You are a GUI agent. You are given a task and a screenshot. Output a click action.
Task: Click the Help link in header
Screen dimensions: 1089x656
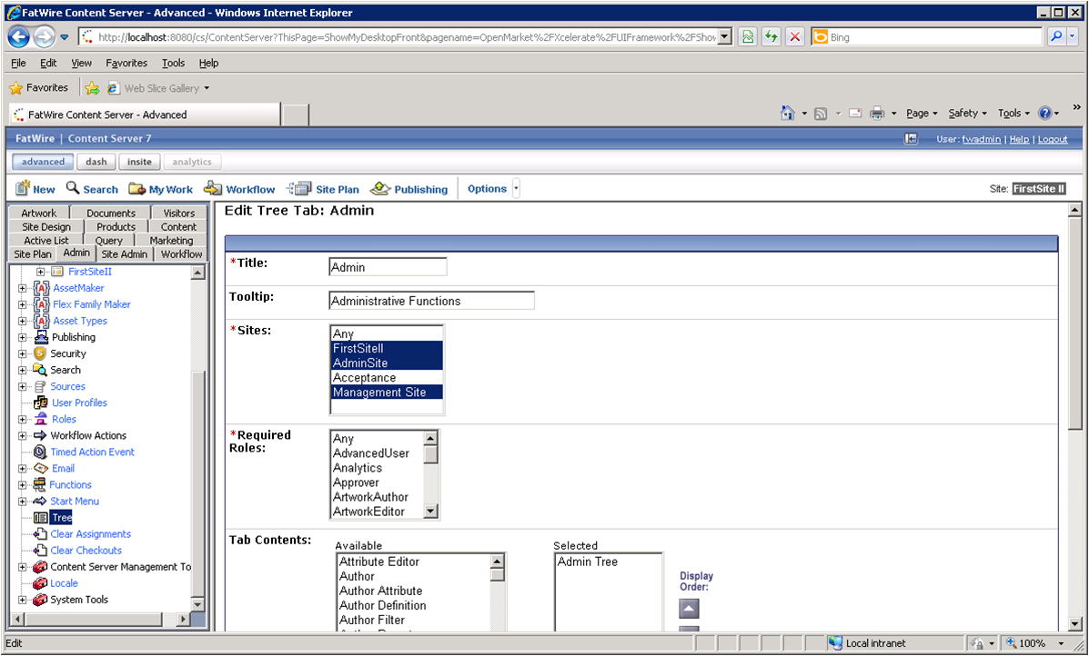pos(1019,139)
